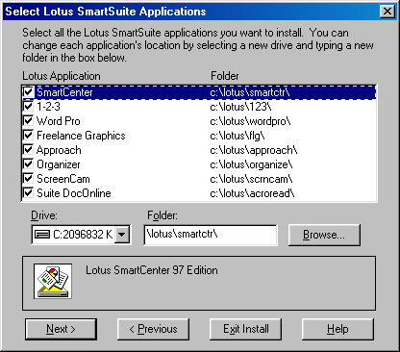Select the Word Pro application row

199,121
